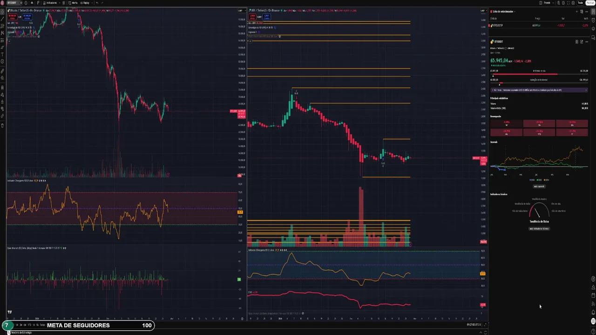Select the patterns drawing tool
596x335 pixels.
coord(2,33)
